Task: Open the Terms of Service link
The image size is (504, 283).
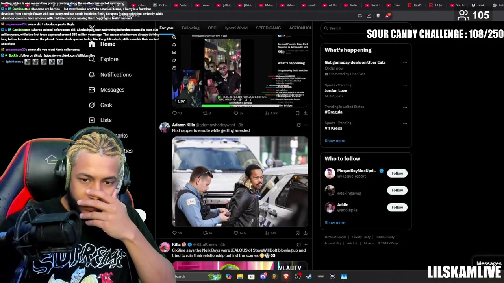Action: point(335,237)
